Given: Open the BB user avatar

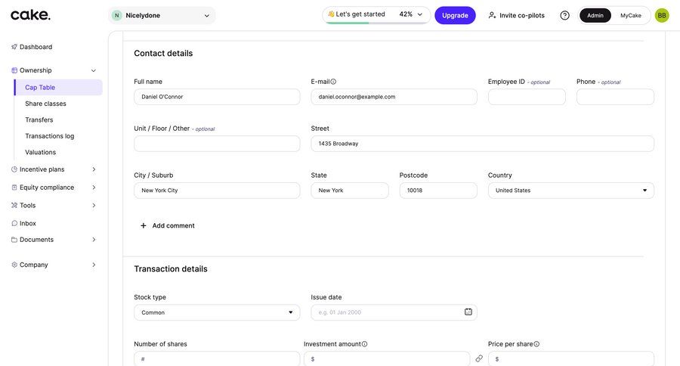Looking at the screenshot, I should 661,15.
